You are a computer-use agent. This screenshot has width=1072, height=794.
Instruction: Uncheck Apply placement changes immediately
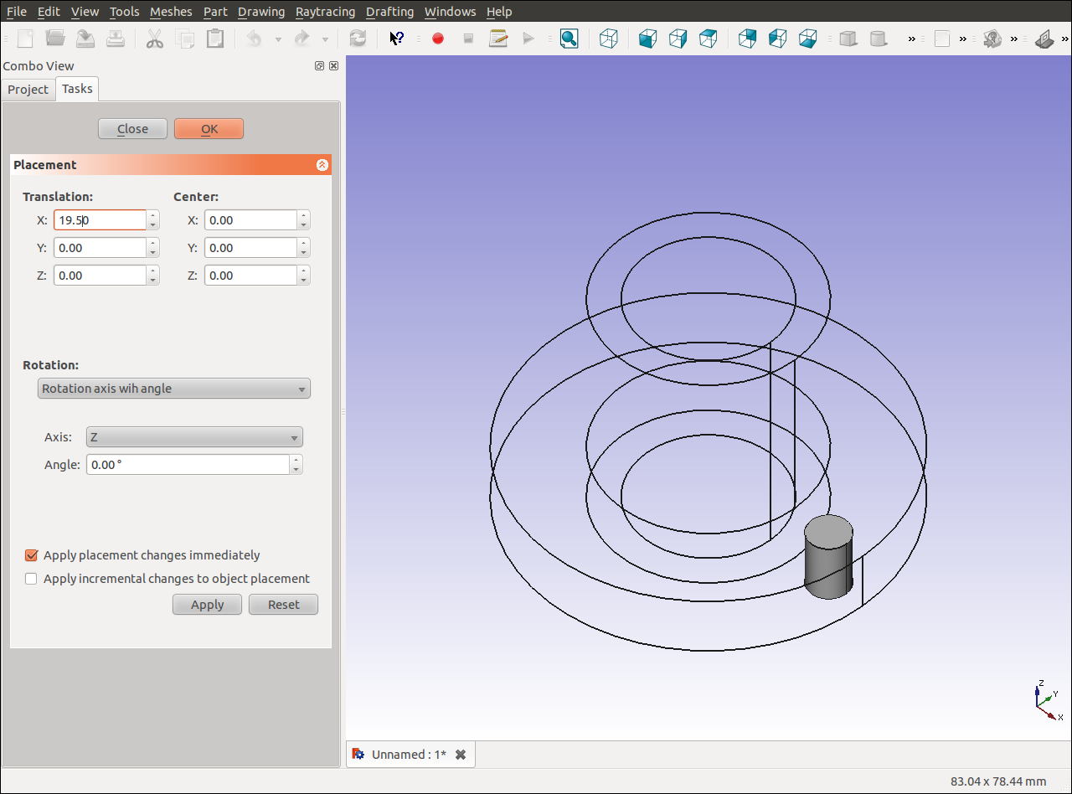click(32, 555)
